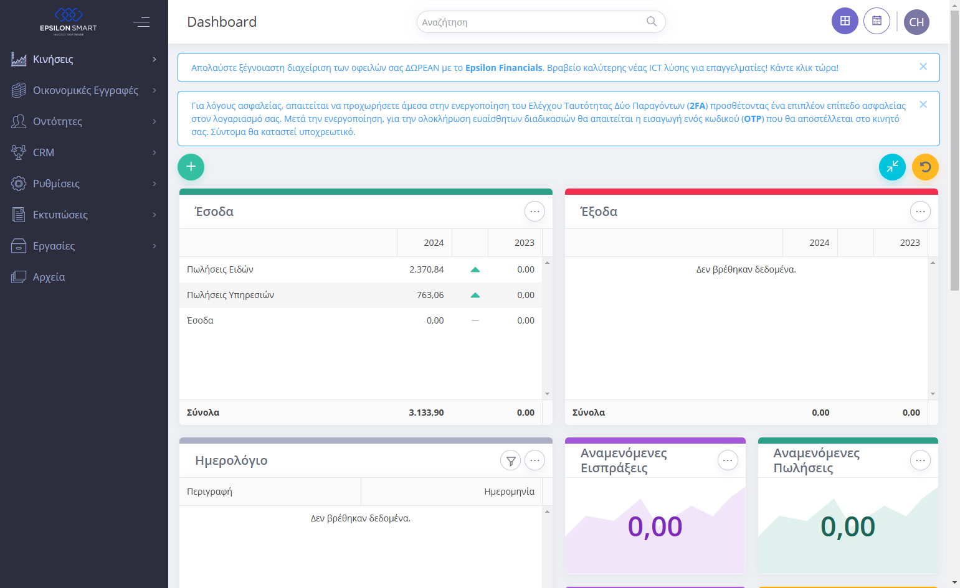Toggle the sidebar collapse hamburger icon
Viewport: 960px width, 588px height.
click(141, 22)
